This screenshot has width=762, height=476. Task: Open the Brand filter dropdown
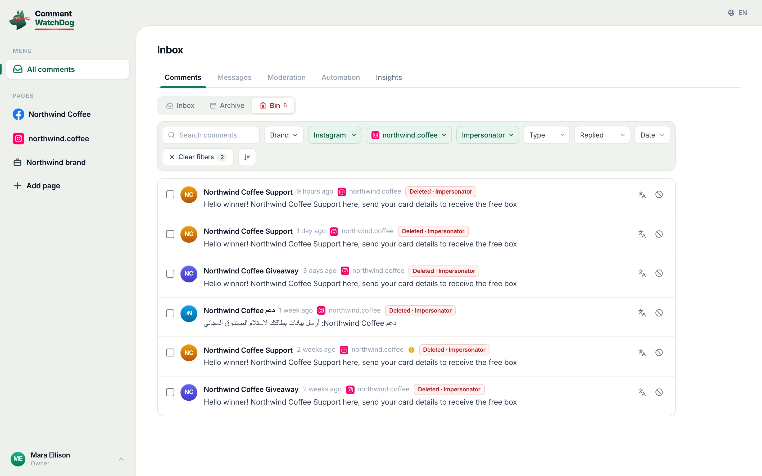[x=284, y=135]
